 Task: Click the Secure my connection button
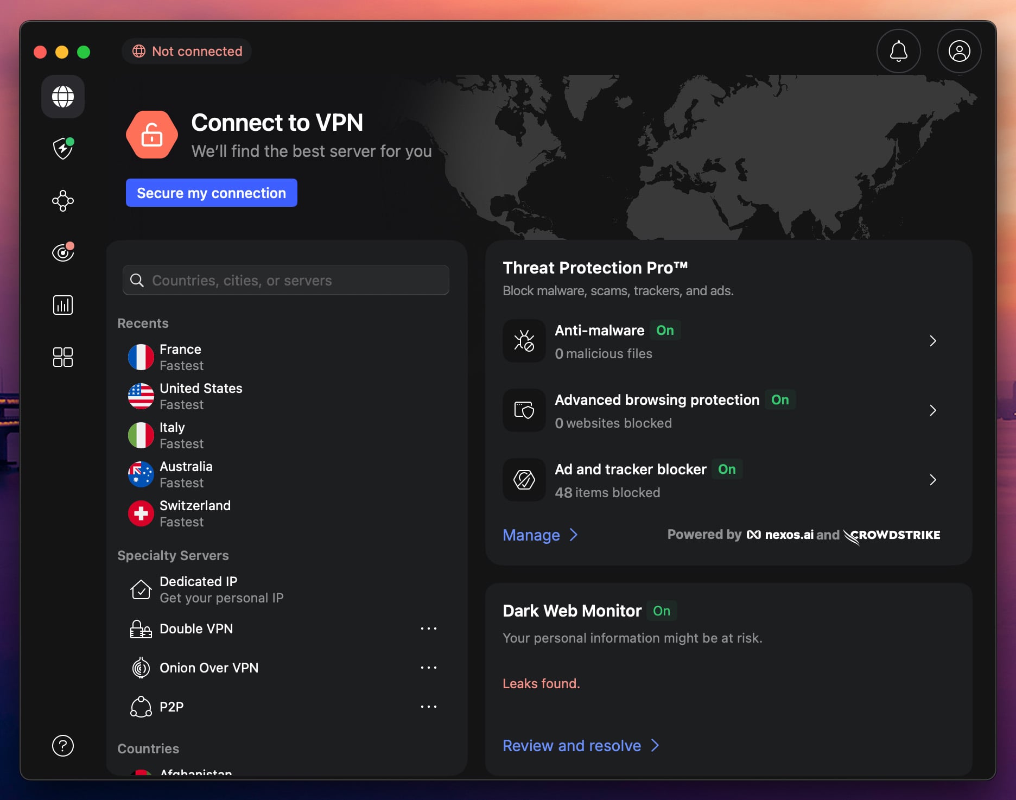211,193
